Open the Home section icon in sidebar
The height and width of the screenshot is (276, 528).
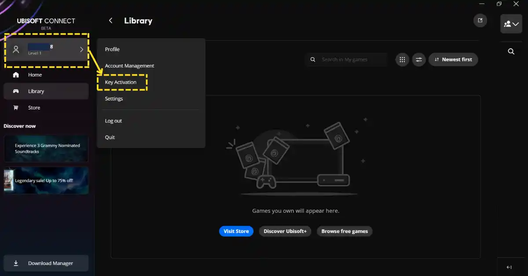coord(16,75)
